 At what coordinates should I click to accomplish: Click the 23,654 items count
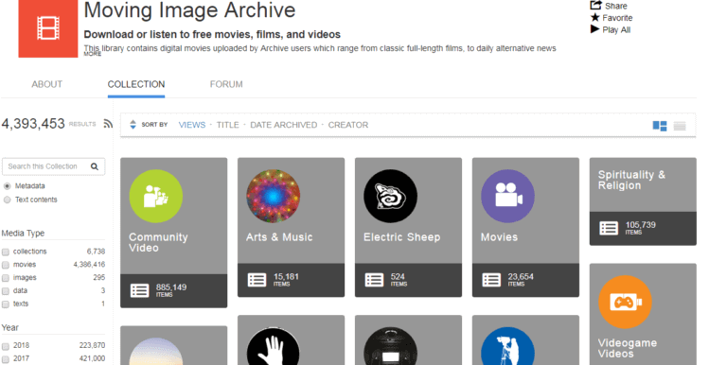point(521,276)
